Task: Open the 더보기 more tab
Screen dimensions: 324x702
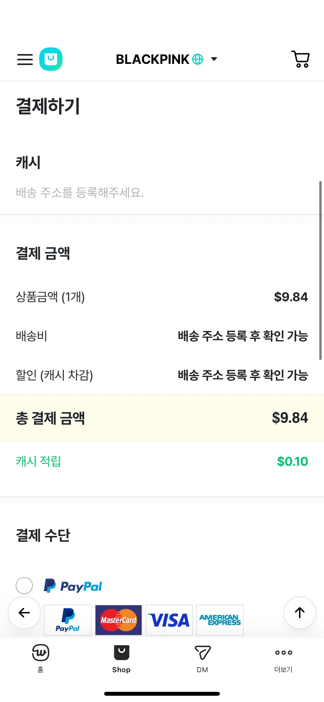Action: [284, 659]
